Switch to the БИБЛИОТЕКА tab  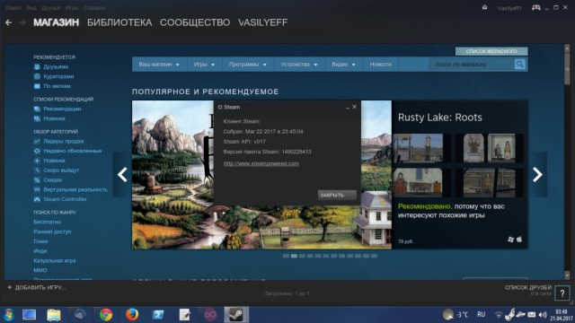(119, 22)
